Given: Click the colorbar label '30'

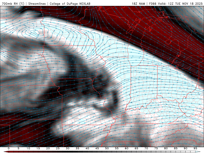Looking at the screenshot, I should [68, 148].
